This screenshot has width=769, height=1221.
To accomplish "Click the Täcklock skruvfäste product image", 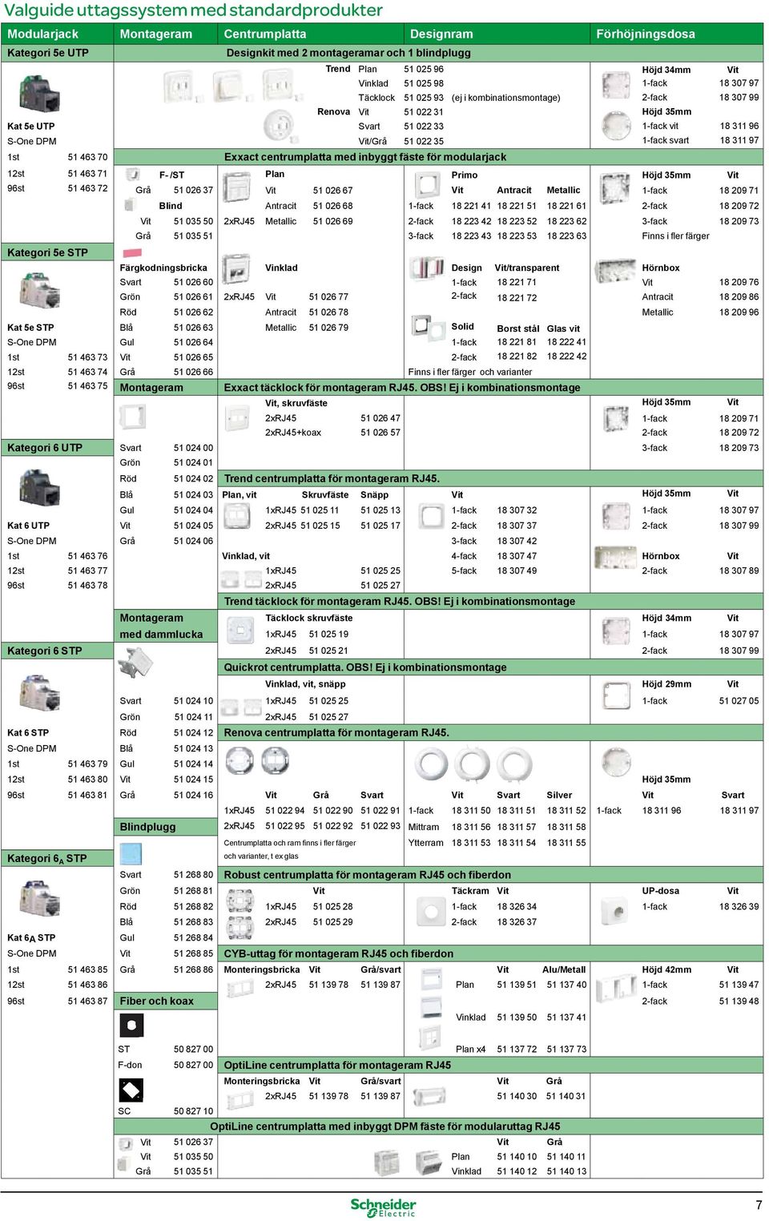I will [240, 629].
